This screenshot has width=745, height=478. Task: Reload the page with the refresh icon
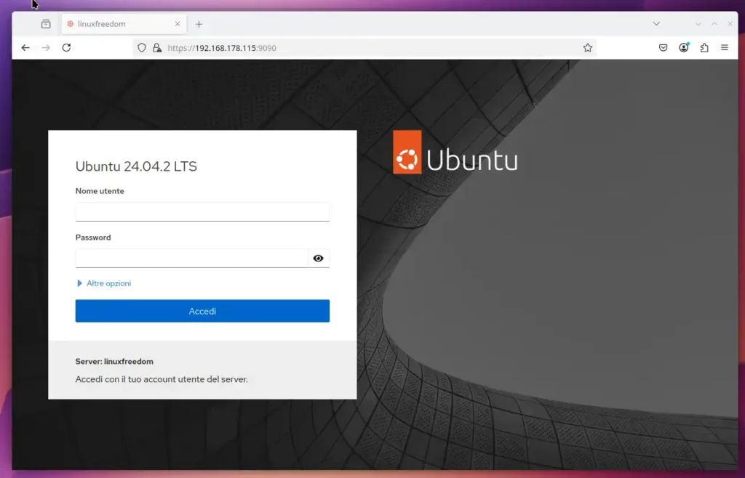point(66,47)
